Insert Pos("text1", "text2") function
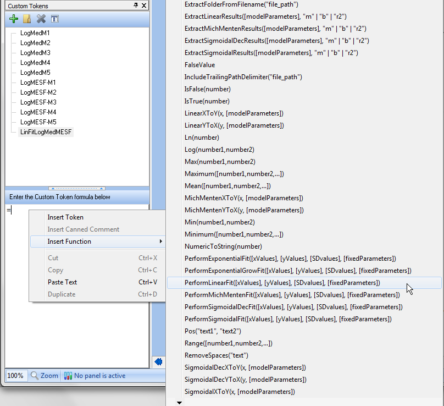Screen dimensions: 444x406 (213, 331)
